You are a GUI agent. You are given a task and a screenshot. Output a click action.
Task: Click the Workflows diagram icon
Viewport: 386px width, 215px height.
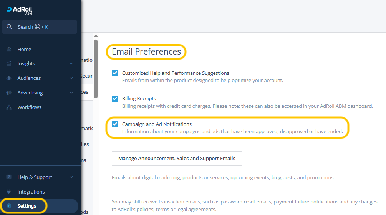[9, 107]
